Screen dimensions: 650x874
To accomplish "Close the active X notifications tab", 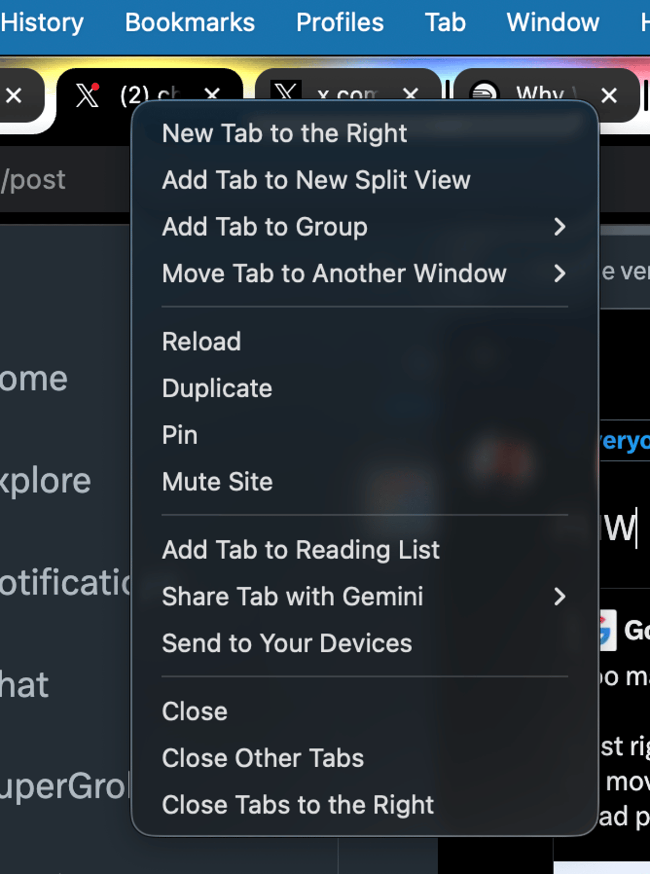I will click(212, 94).
